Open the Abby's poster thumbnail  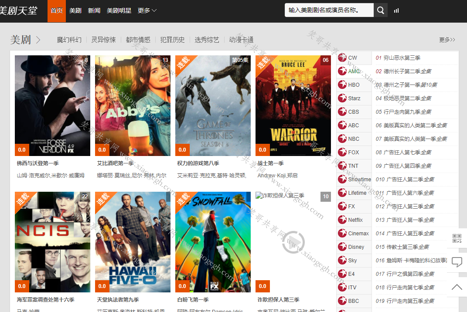[133, 106]
